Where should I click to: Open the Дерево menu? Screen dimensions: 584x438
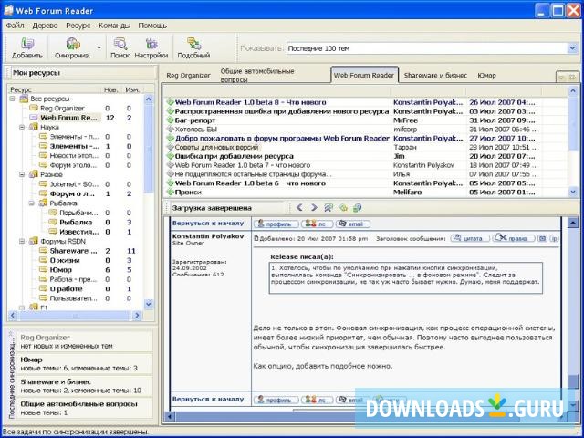45,26
